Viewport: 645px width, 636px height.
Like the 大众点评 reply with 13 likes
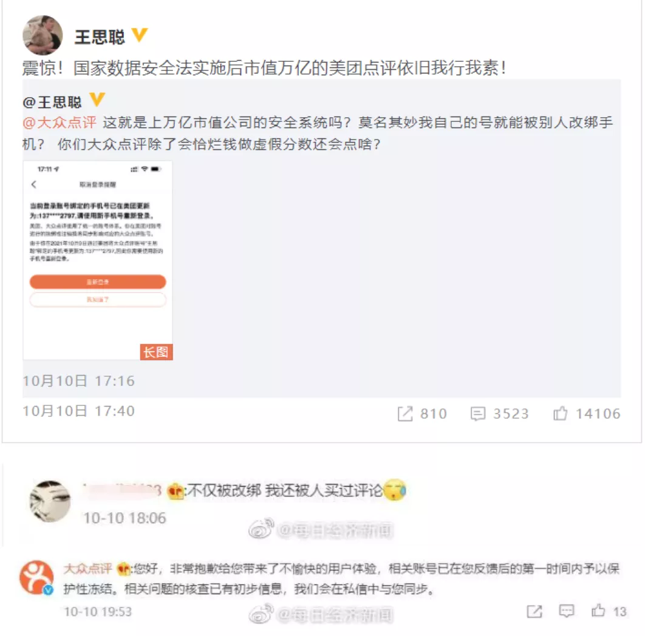(598, 611)
